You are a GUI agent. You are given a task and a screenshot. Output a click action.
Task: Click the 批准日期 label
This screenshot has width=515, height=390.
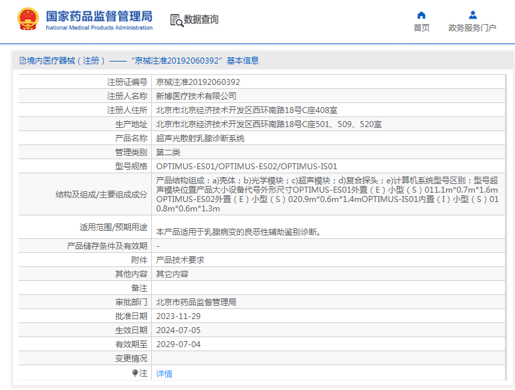[131, 316]
